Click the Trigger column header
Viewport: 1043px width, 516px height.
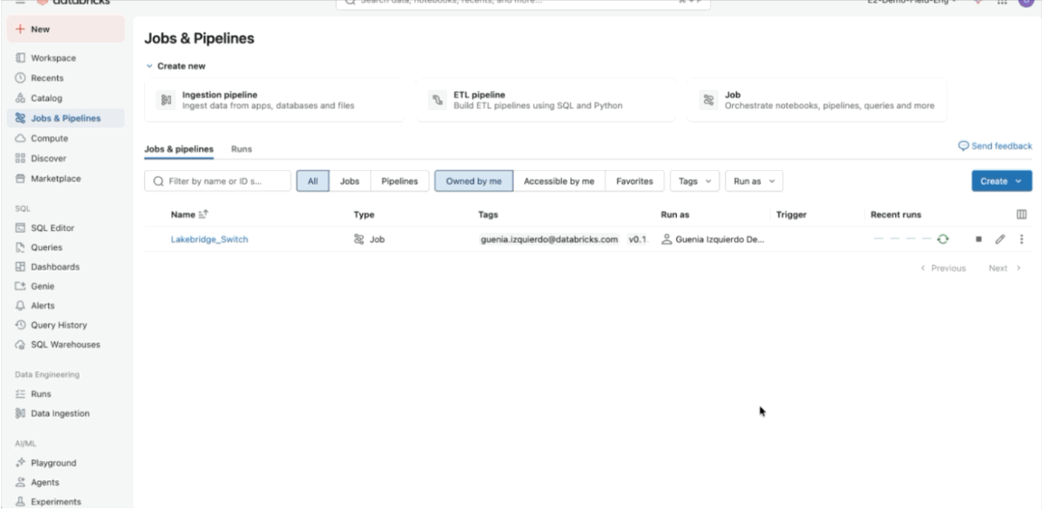pyautogui.click(x=792, y=215)
